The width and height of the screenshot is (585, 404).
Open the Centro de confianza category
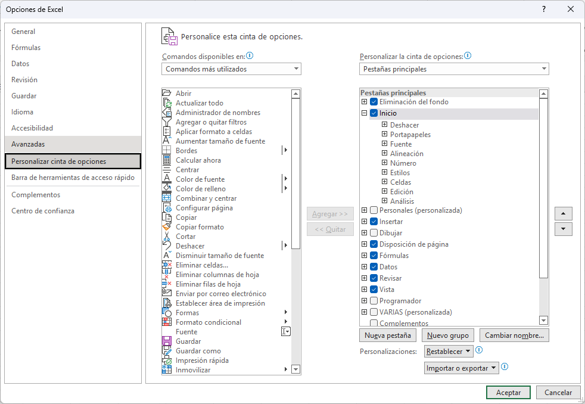[73, 211]
